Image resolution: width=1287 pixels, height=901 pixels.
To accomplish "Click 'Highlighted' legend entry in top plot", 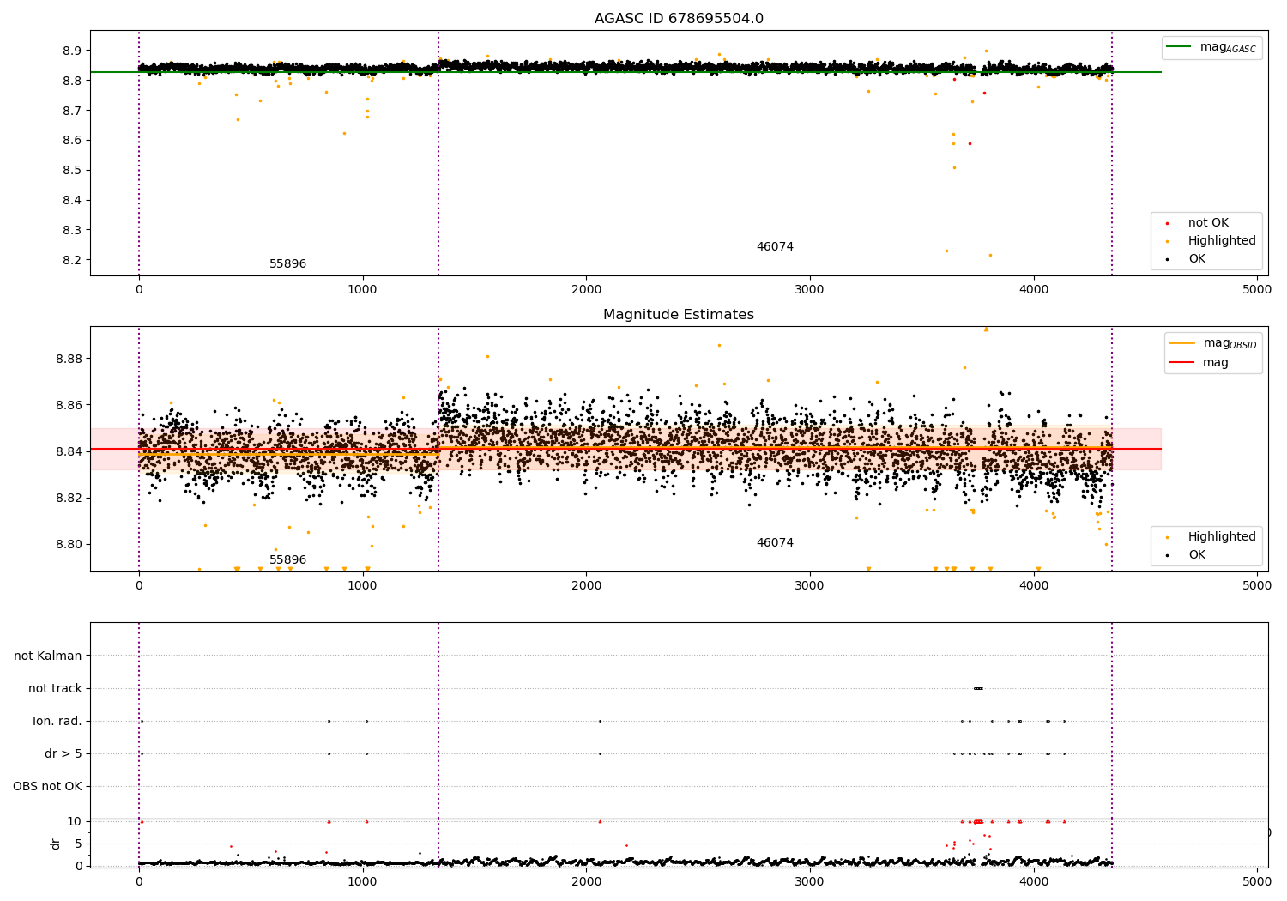I will [x=1208, y=241].
